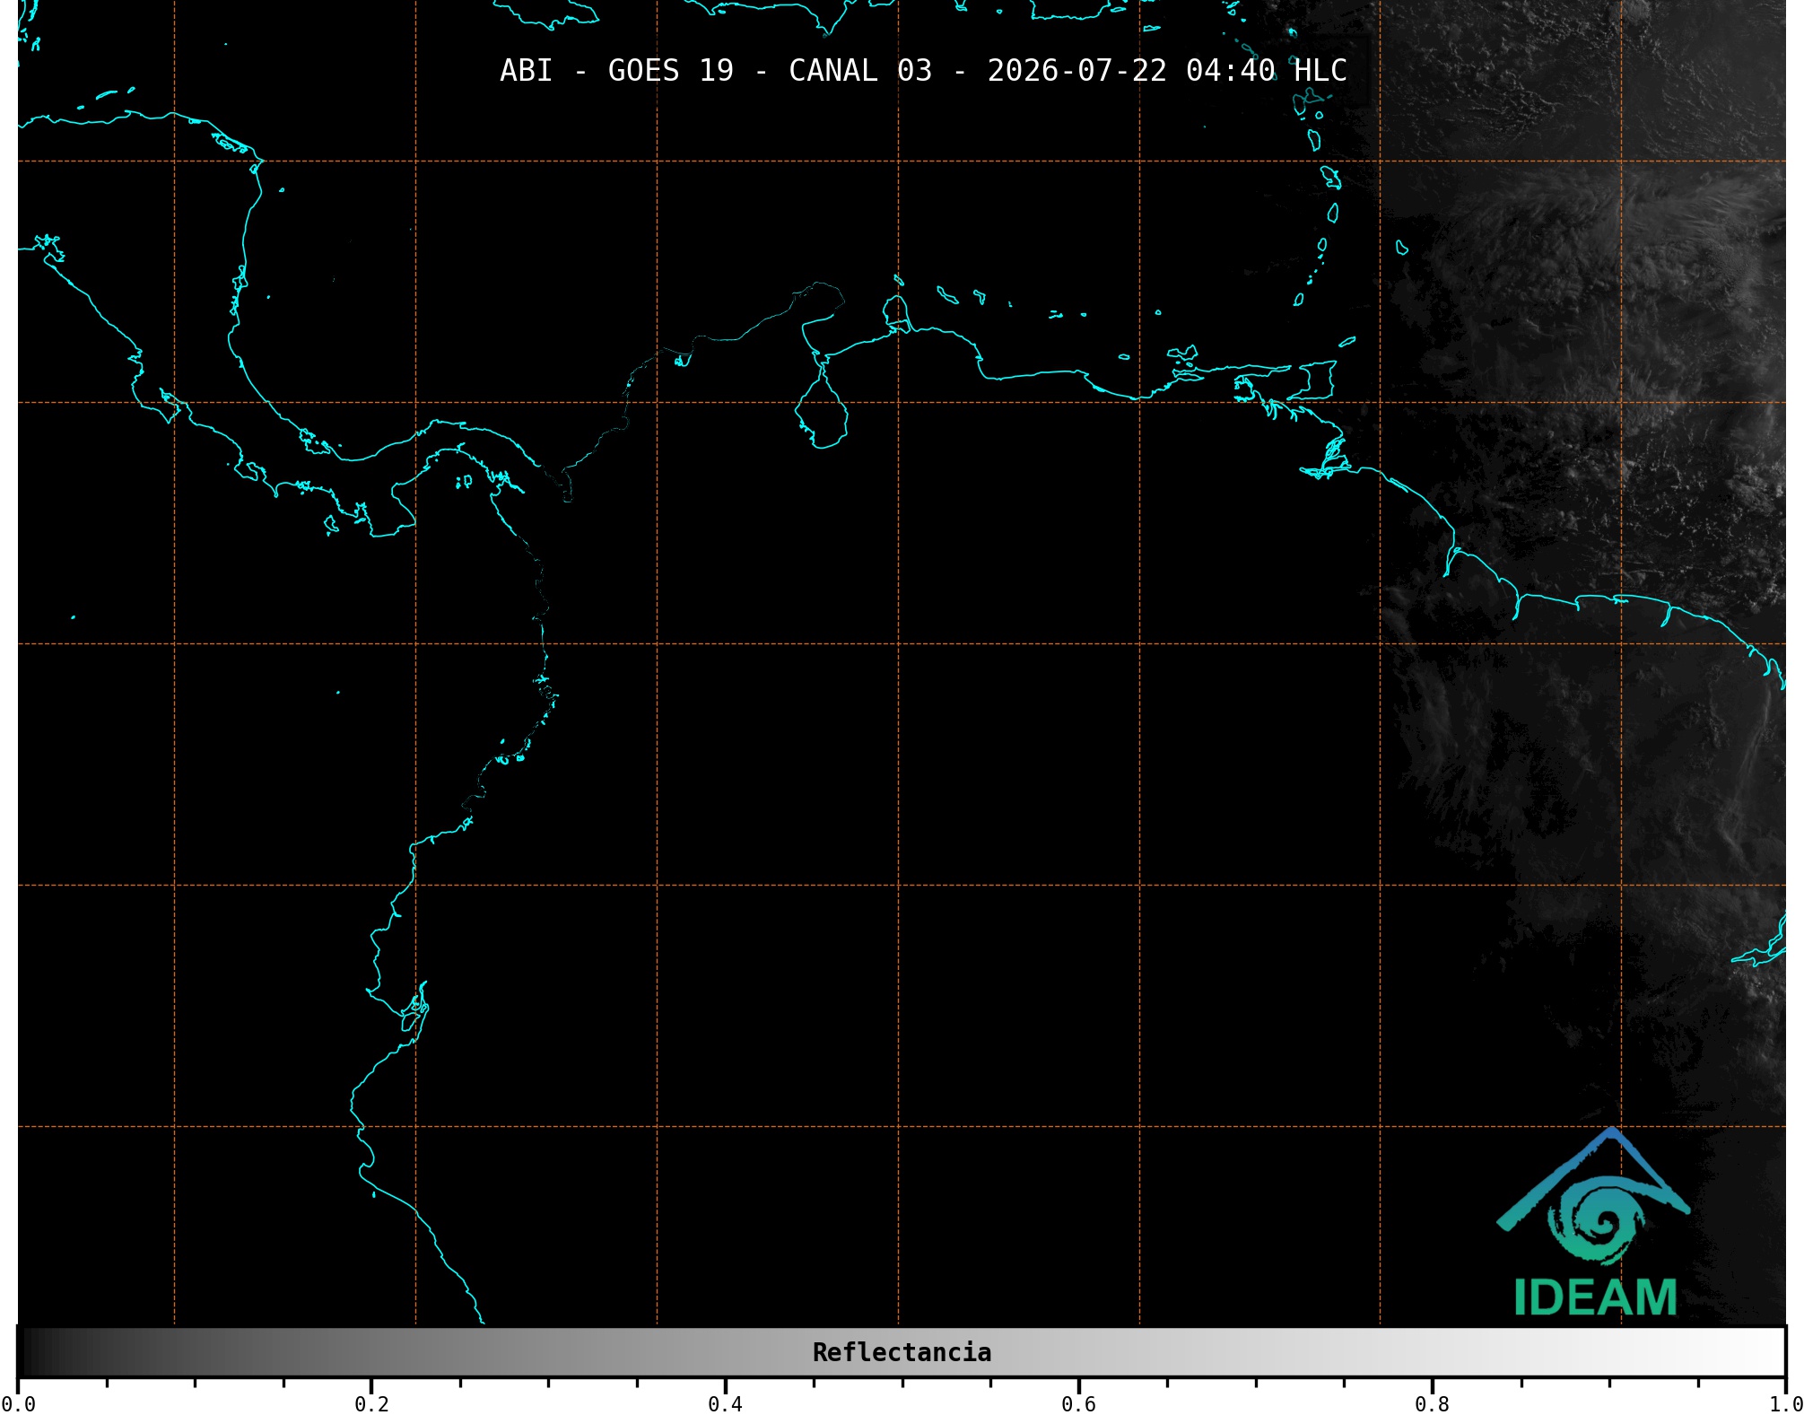The image size is (1804, 1415).
Task: Click the colorbar tick label 0.8
Action: pyautogui.click(x=1432, y=1404)
